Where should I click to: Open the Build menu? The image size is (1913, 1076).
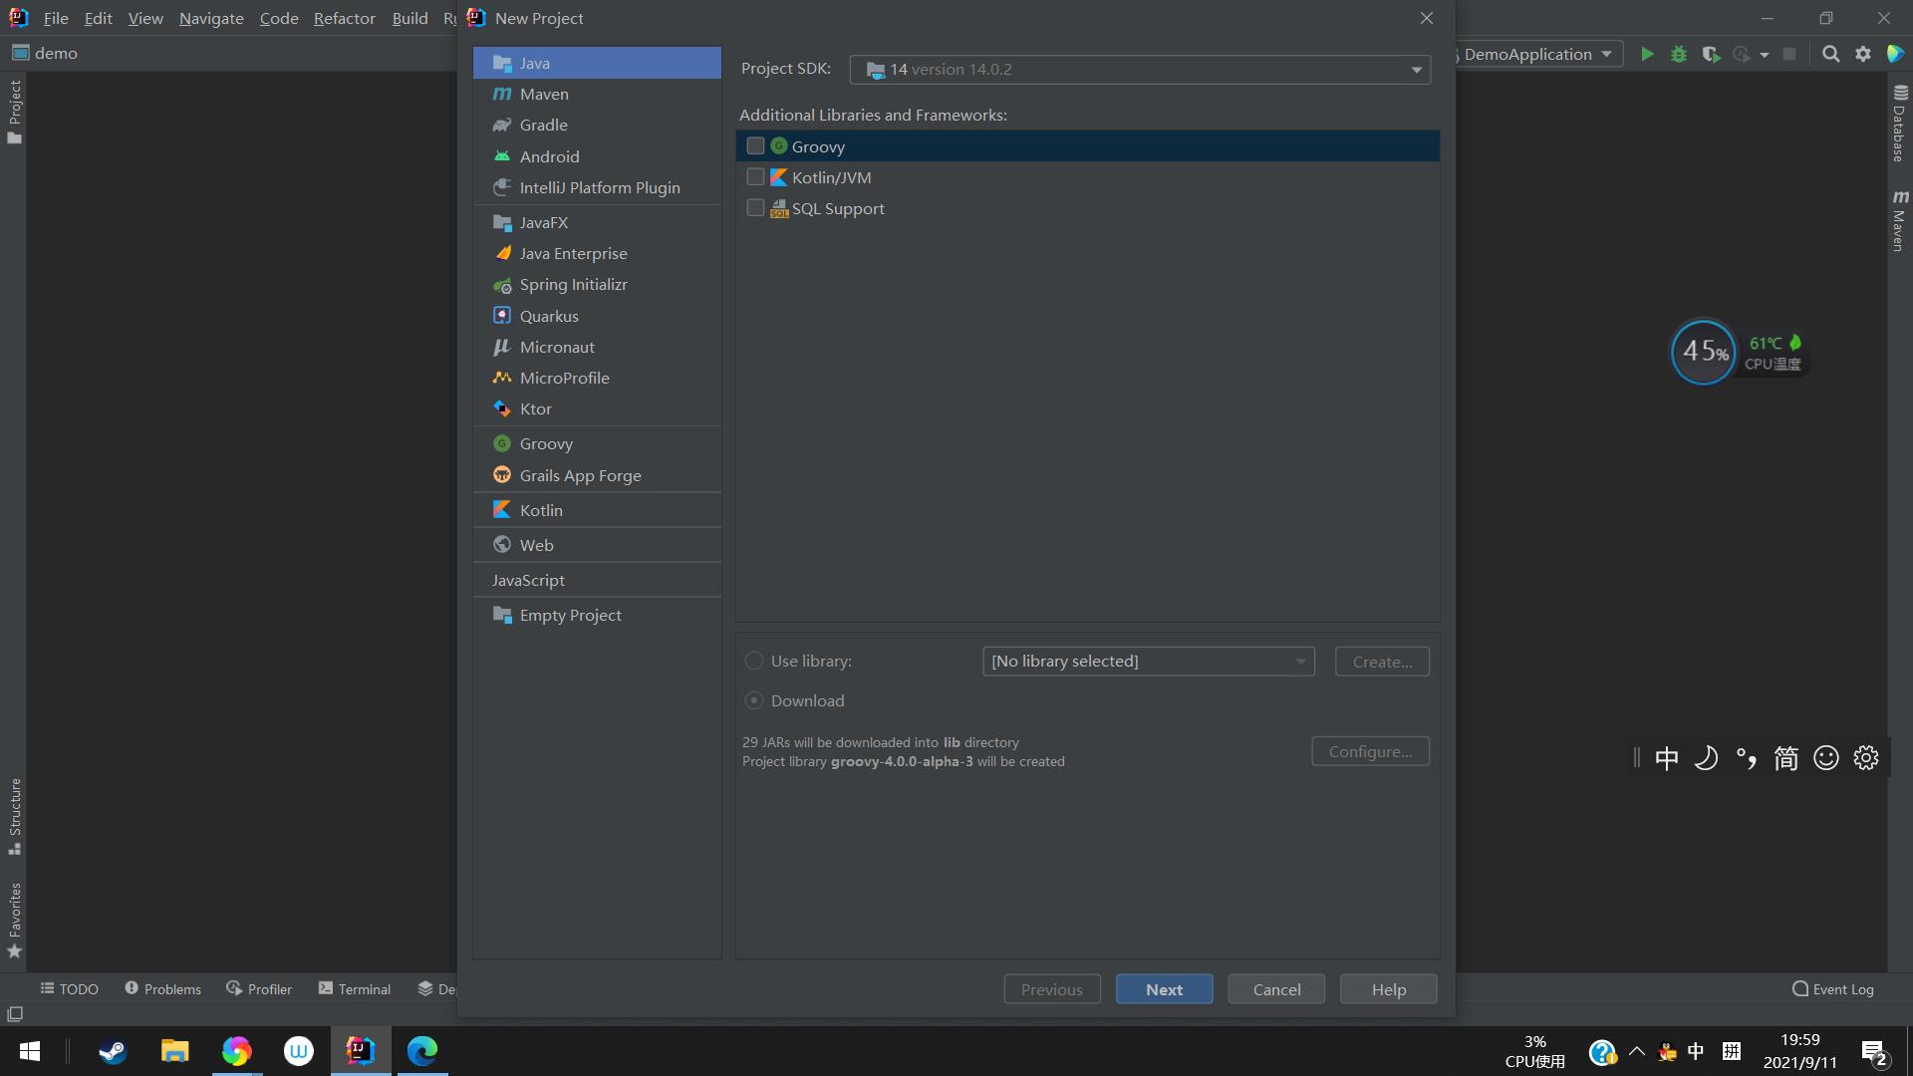(410, 18)
